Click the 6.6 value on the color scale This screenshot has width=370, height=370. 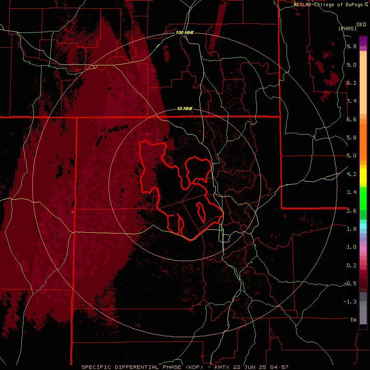coord(351,119)
